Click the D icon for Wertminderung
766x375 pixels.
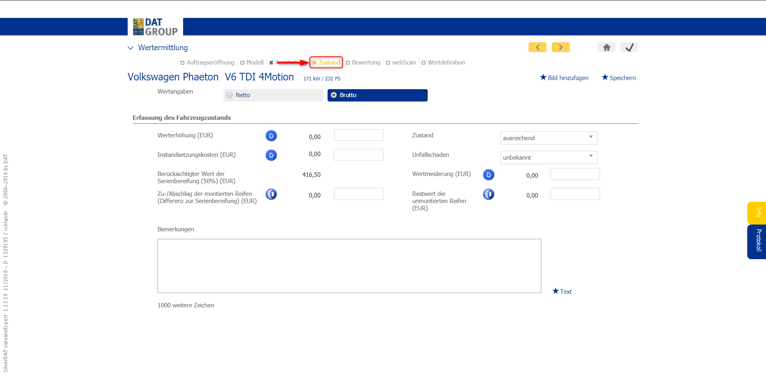[x=488, y=175]
